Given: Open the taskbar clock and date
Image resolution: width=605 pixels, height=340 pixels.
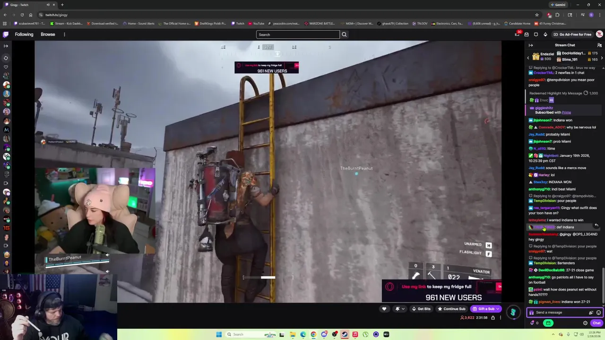Looking at the screenshot, I should 593,334.
